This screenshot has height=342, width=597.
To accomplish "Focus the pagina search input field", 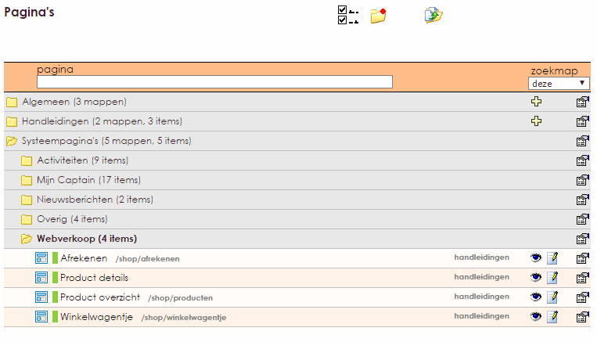I will (214, 82).
